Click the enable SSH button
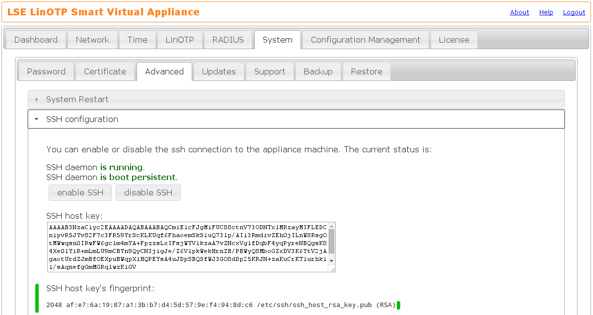Image resolution: width=593 pixels, height=315 pixels. [x=80, y=193]
